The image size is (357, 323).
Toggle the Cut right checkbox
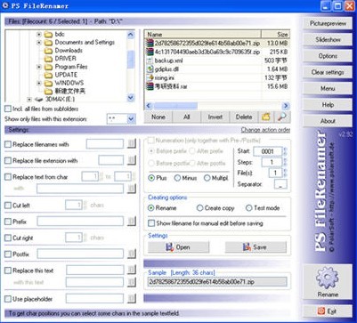tap(8, 238)
